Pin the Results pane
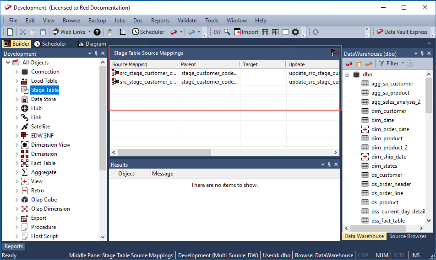 coord(328,164)
